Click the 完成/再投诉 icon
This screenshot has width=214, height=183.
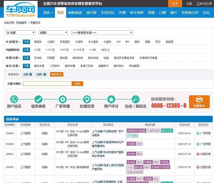(x=135, y=99)
